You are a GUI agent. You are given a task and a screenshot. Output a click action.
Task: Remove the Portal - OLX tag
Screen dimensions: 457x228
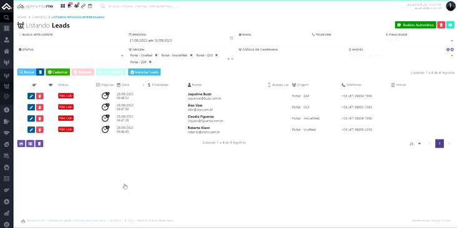coord(217,55)
